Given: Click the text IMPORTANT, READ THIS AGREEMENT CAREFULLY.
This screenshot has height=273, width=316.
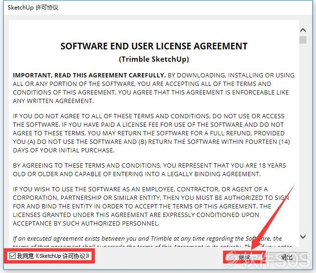Looking at the screenshot, I should (89, 75).
